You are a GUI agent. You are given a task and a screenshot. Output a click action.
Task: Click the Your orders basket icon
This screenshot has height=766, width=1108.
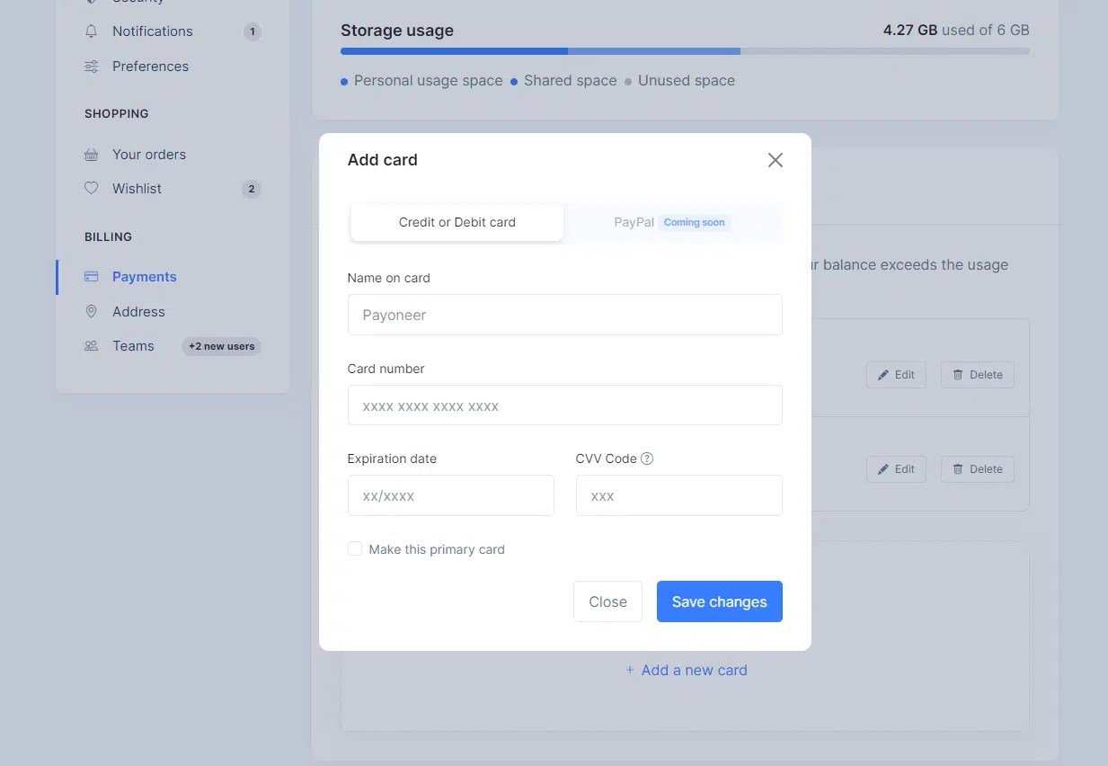91,155
